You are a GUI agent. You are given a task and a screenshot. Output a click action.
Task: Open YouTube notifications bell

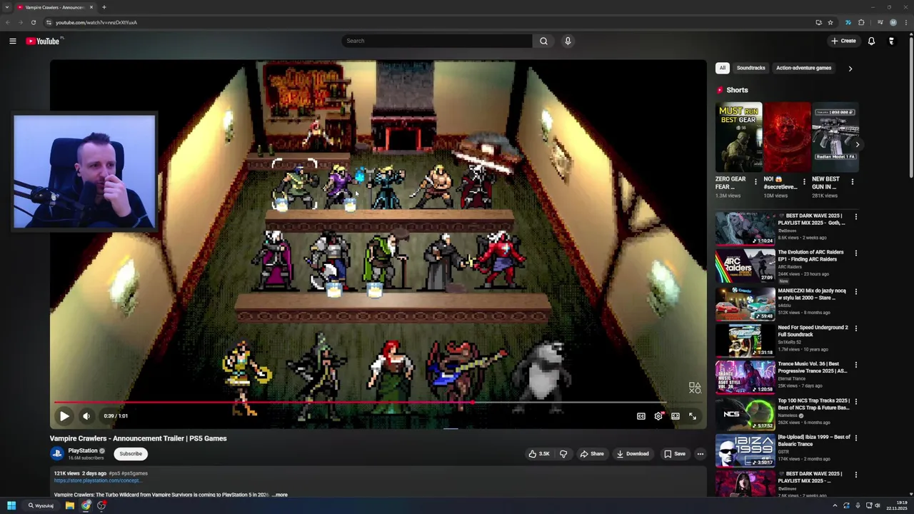click(871, 41)
